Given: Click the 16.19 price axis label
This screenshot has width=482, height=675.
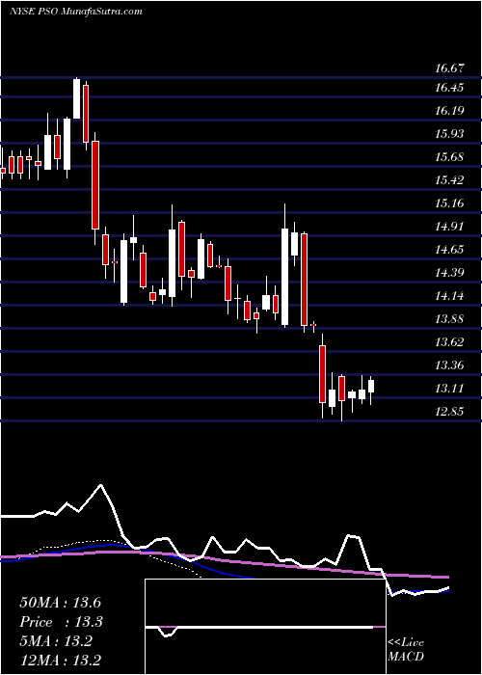Looking at the screenshot, I should (x=449, y=111).
